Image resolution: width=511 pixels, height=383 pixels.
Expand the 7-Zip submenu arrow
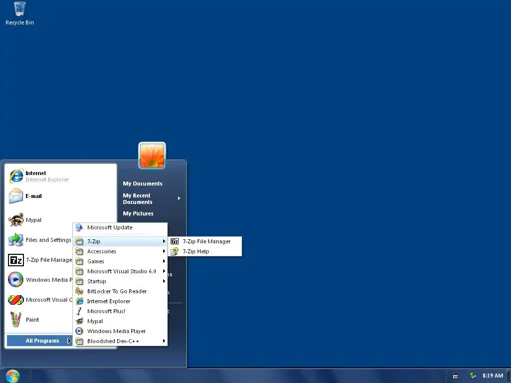164,241
